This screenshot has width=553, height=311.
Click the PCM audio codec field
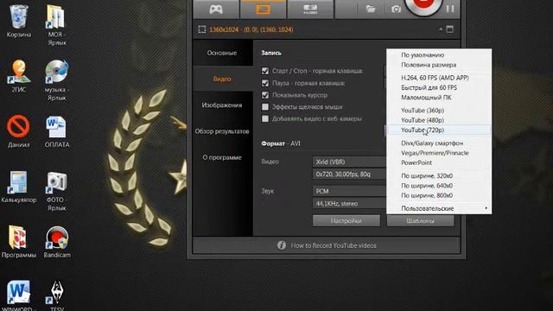349,191
